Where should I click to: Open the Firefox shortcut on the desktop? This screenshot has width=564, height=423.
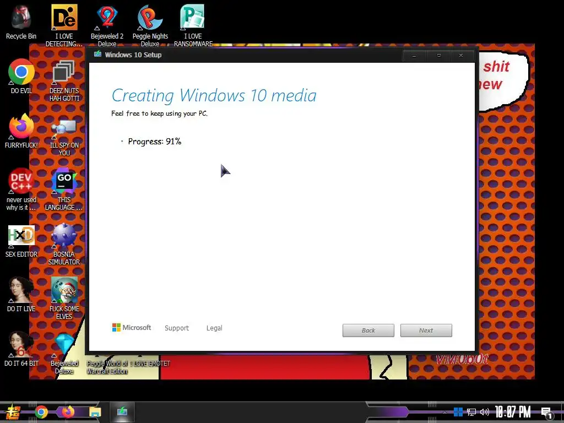(21, 131)
